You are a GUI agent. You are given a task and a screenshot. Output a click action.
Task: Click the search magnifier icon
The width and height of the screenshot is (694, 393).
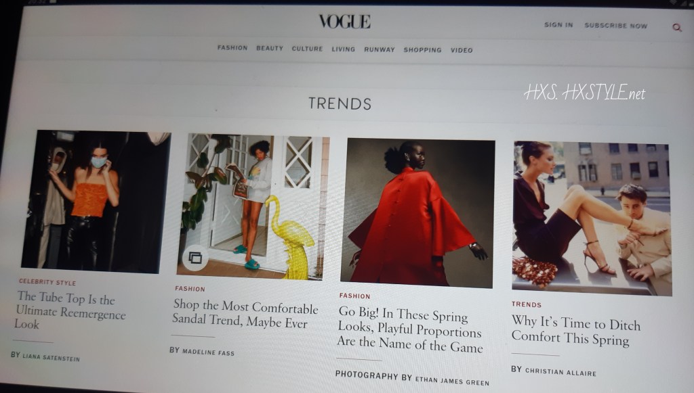pyautogui.click(x=677, y=28)
